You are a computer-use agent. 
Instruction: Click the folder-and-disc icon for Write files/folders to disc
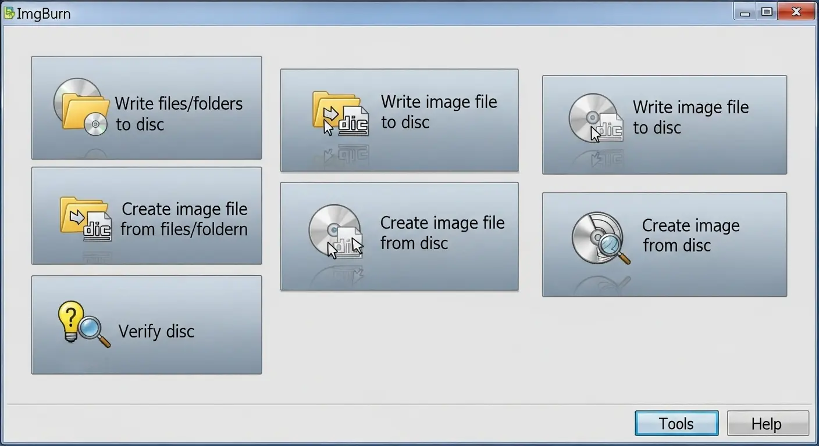(81, 107)
